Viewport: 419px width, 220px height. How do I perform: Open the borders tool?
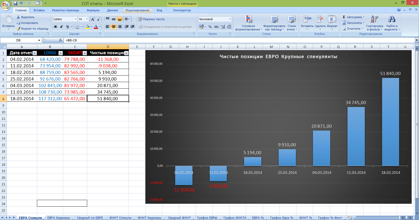tap(77, 27)
